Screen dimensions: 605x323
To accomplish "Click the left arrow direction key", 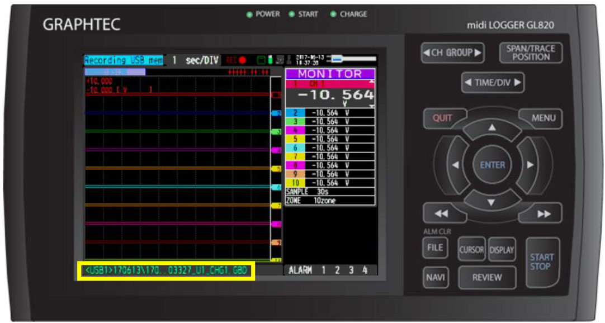I will click(455, 165).
